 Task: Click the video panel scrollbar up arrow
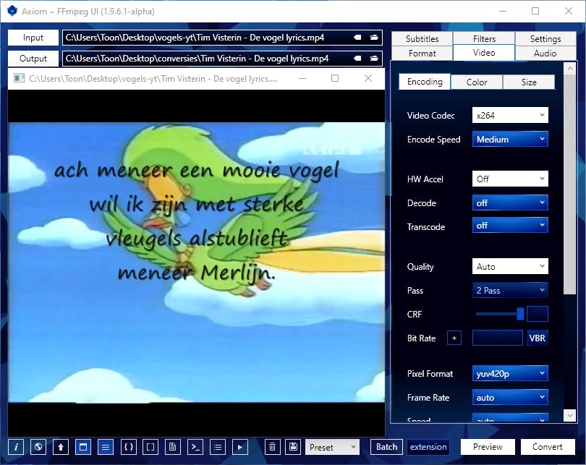pos(569,69)
